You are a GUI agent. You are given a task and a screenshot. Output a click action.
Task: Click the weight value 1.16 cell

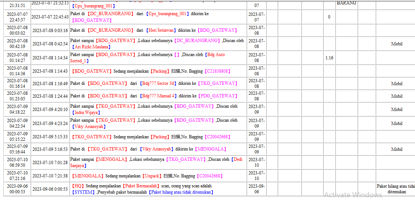click(329, 58)
